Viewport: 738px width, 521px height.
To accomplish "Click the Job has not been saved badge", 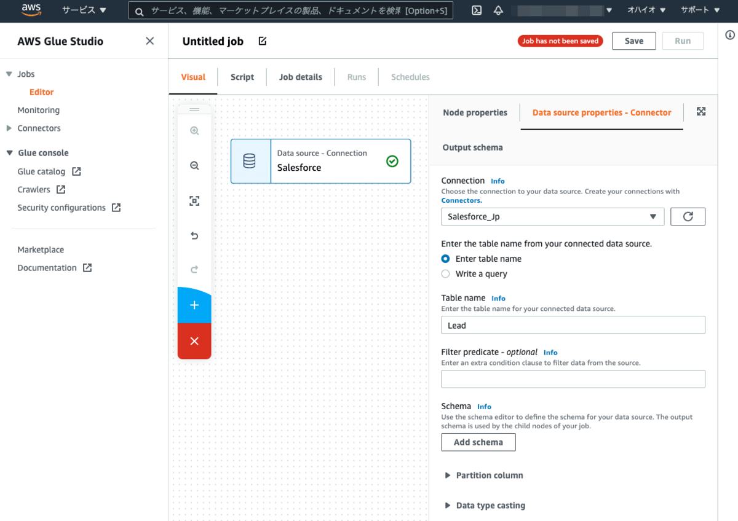I will [560, 41].
